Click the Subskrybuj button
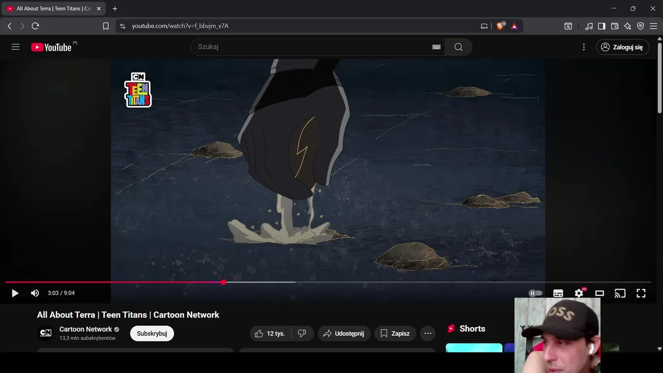The height and width of the screenshot is (373, 663). 152,334
